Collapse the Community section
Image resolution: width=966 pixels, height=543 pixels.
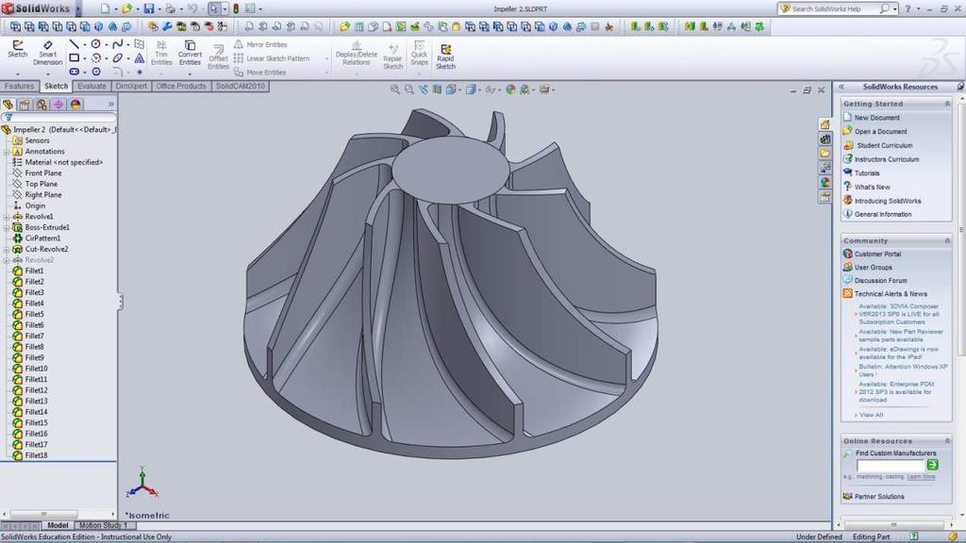pyautogui.click(x=947, y=240)
